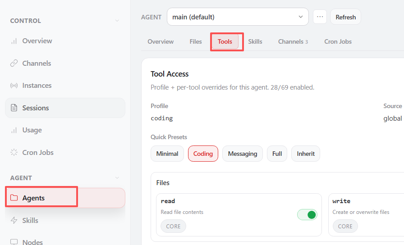
Task: Click the Agents folder icon
Action: click(x=14, y=198)
